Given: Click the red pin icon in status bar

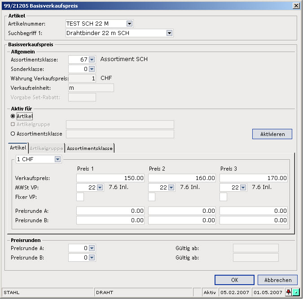Looking at the screenshot, I should [x=289, y=292].
